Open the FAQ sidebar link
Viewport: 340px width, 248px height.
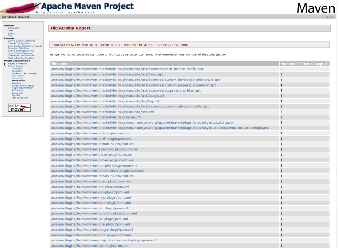click(x=10, y=35)
